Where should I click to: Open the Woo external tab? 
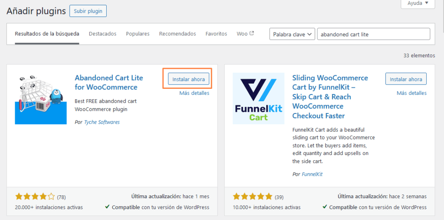tap(245, 34)
